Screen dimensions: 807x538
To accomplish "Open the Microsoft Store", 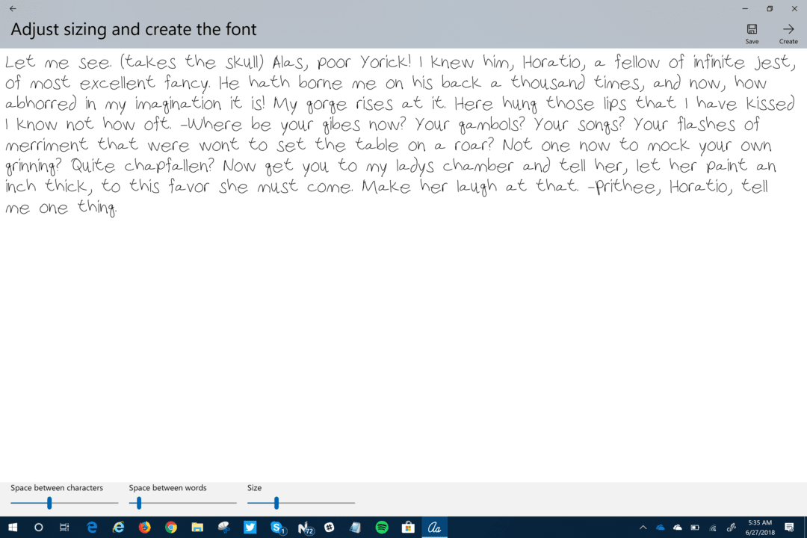I will [x=407, y=528].
